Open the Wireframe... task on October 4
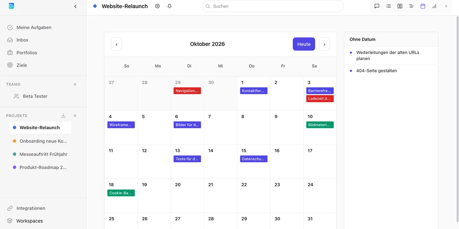The width and height of the screenshot is (459, 229). (121, 125)
